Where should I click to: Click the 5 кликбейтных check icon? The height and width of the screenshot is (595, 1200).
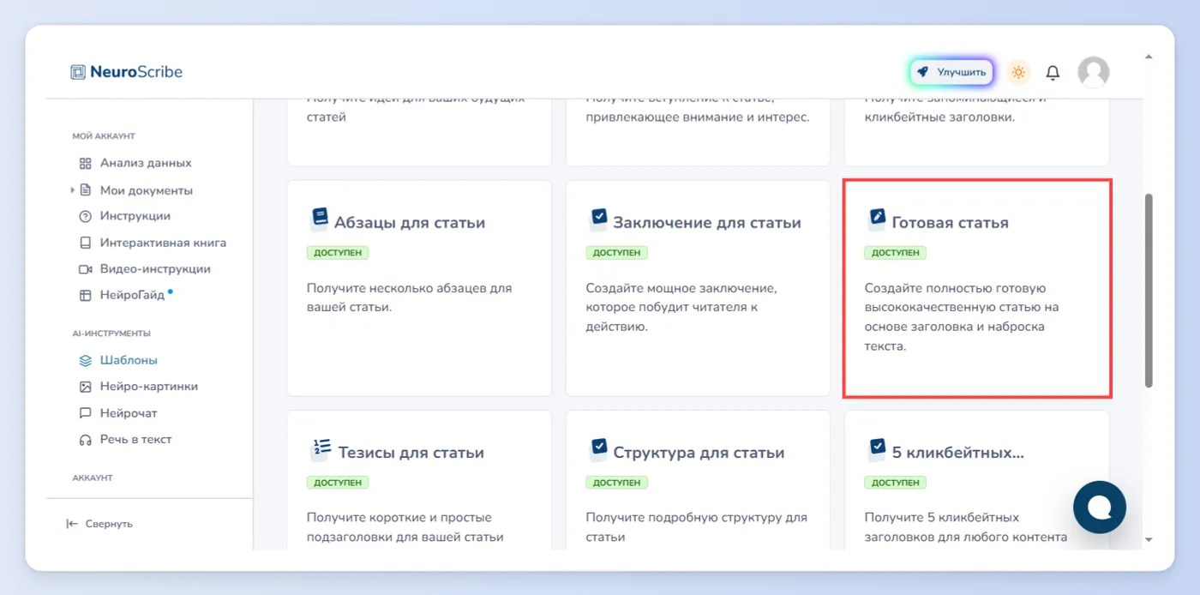coord(877,448)
